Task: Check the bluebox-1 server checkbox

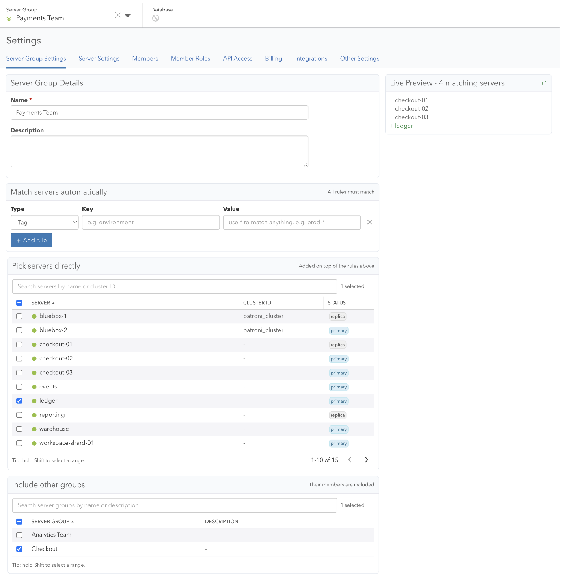Action: click(19, 316)
